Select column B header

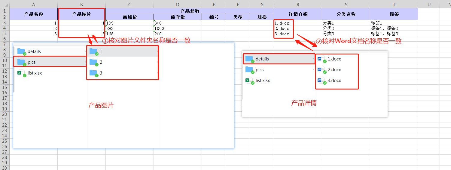[81, 4]
